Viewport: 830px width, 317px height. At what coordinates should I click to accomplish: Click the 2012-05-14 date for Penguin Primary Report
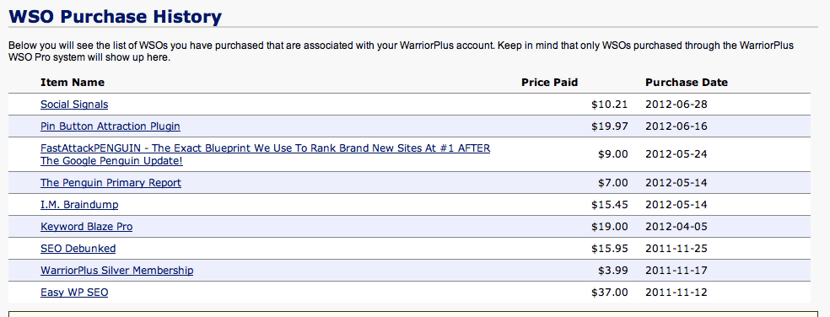tap(676, 183)
